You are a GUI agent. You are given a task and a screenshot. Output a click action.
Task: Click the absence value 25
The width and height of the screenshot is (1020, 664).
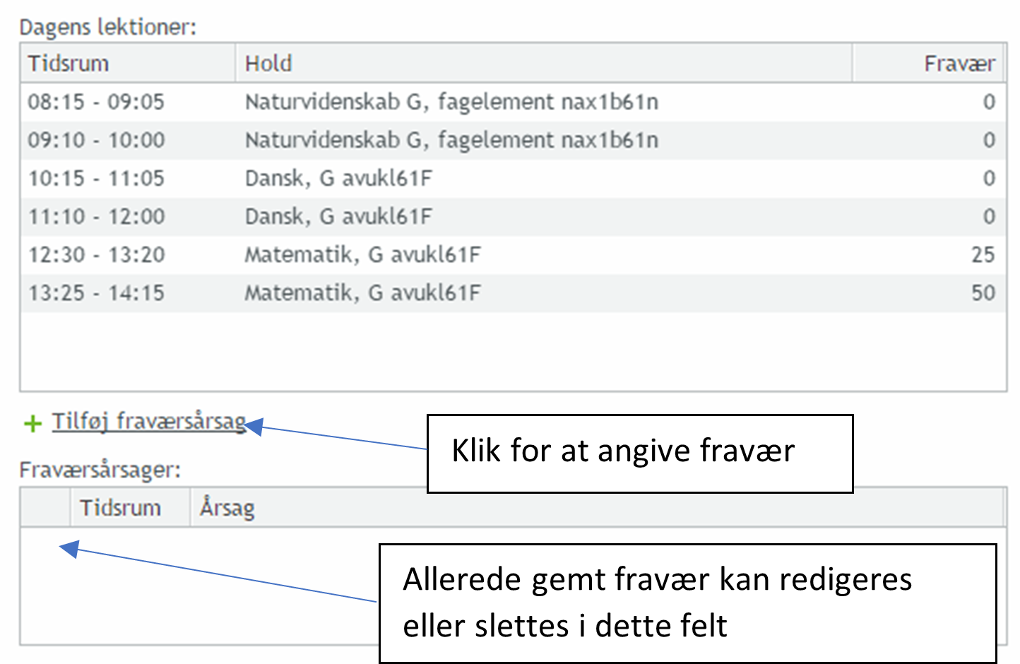click(983, 255)
